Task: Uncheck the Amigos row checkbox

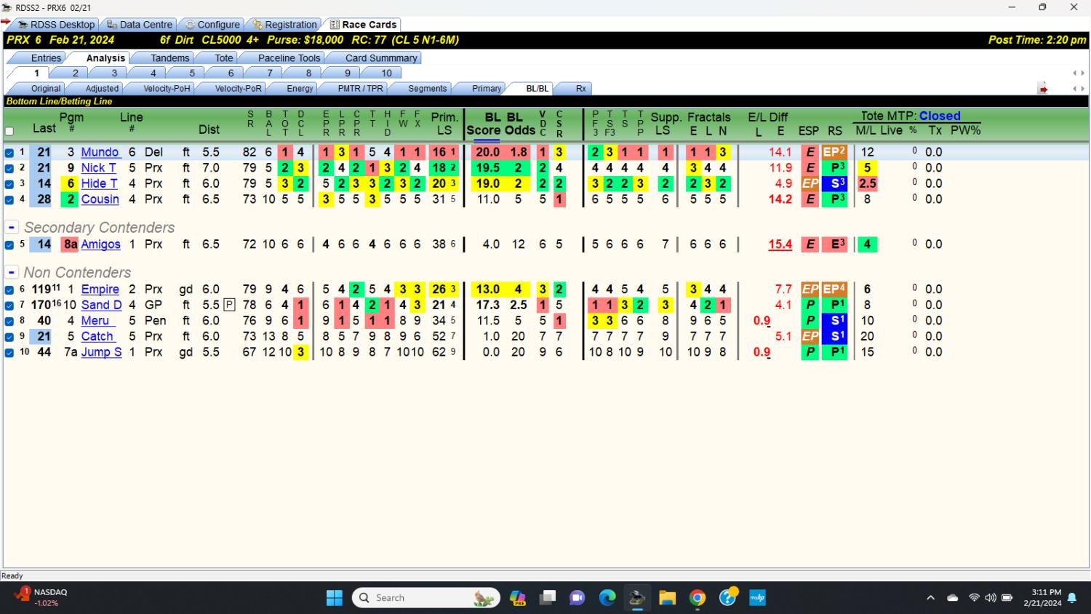Action: coord(9,245)
